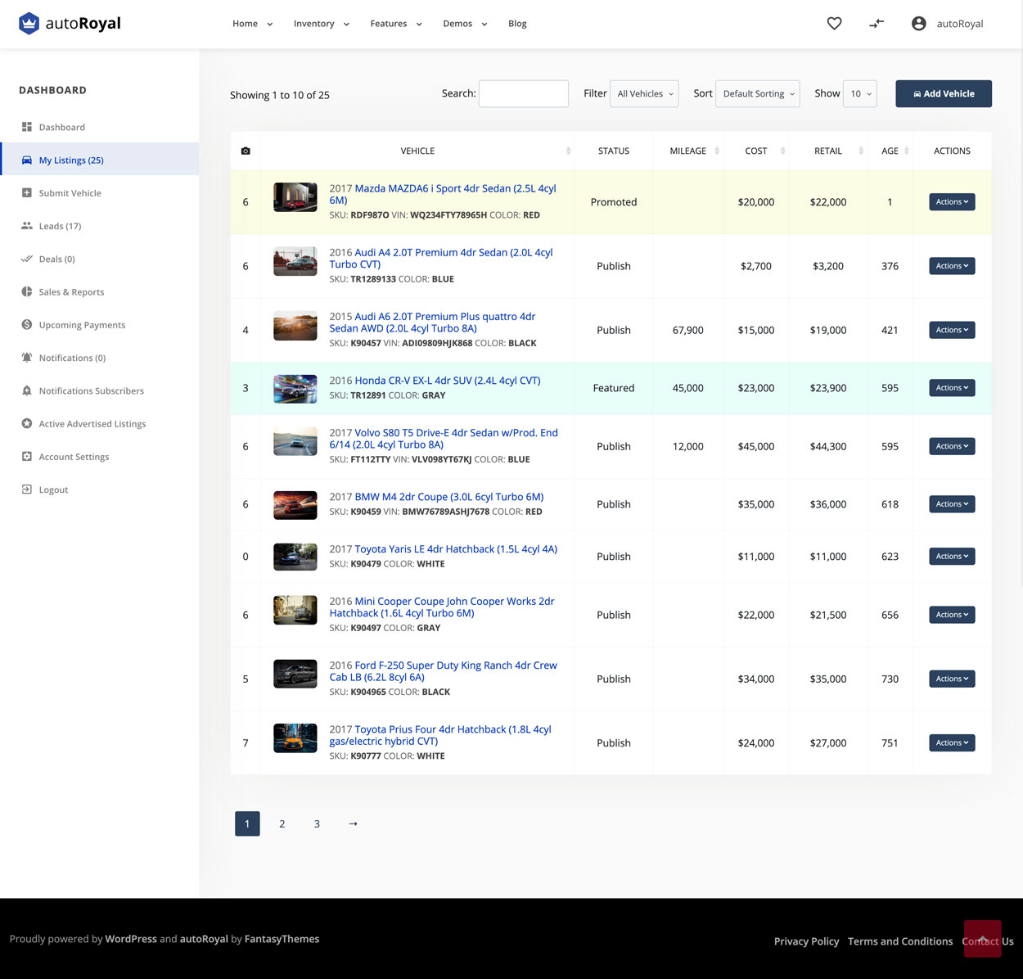1023x979 pixels.
Task: Go to next page with arrow icon
Action: pos(353,823)
